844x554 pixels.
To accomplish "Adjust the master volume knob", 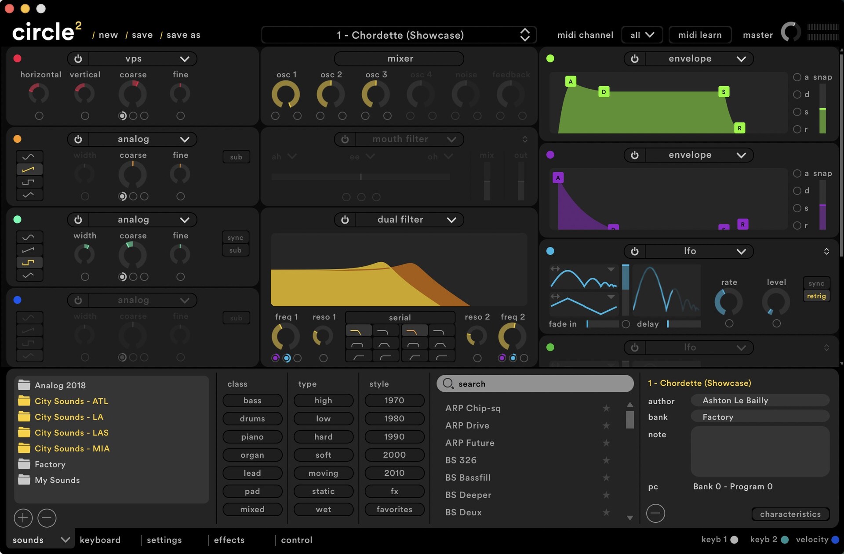I will click(x=791, y=32).
